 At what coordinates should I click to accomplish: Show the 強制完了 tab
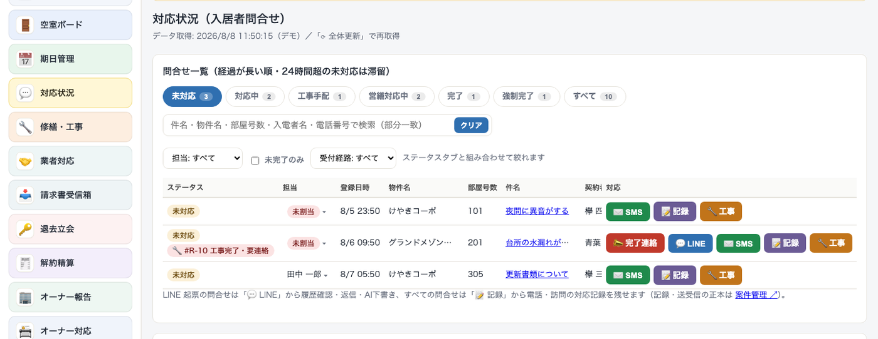click(526, 96)
